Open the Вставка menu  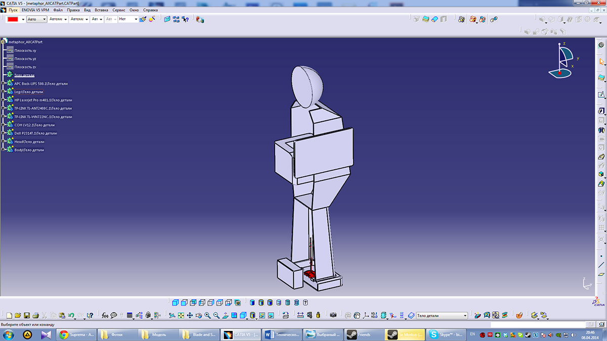point(101,10)
